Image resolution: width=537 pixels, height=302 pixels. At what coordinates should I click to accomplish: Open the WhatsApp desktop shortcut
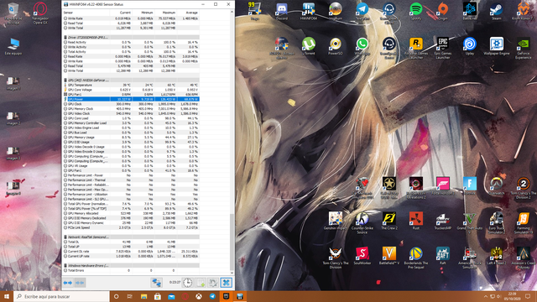(362, 46)
